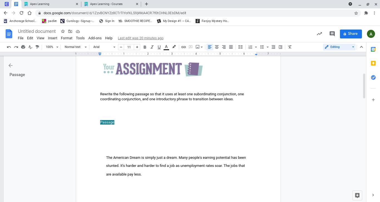This screenshot has width=380, height=202.
Task: Toggle italic formatting
Action: pos(152,47)
